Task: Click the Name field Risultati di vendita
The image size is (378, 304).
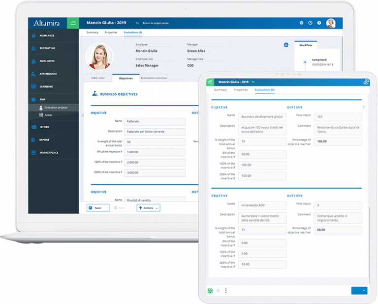Action: click(155, 199)
